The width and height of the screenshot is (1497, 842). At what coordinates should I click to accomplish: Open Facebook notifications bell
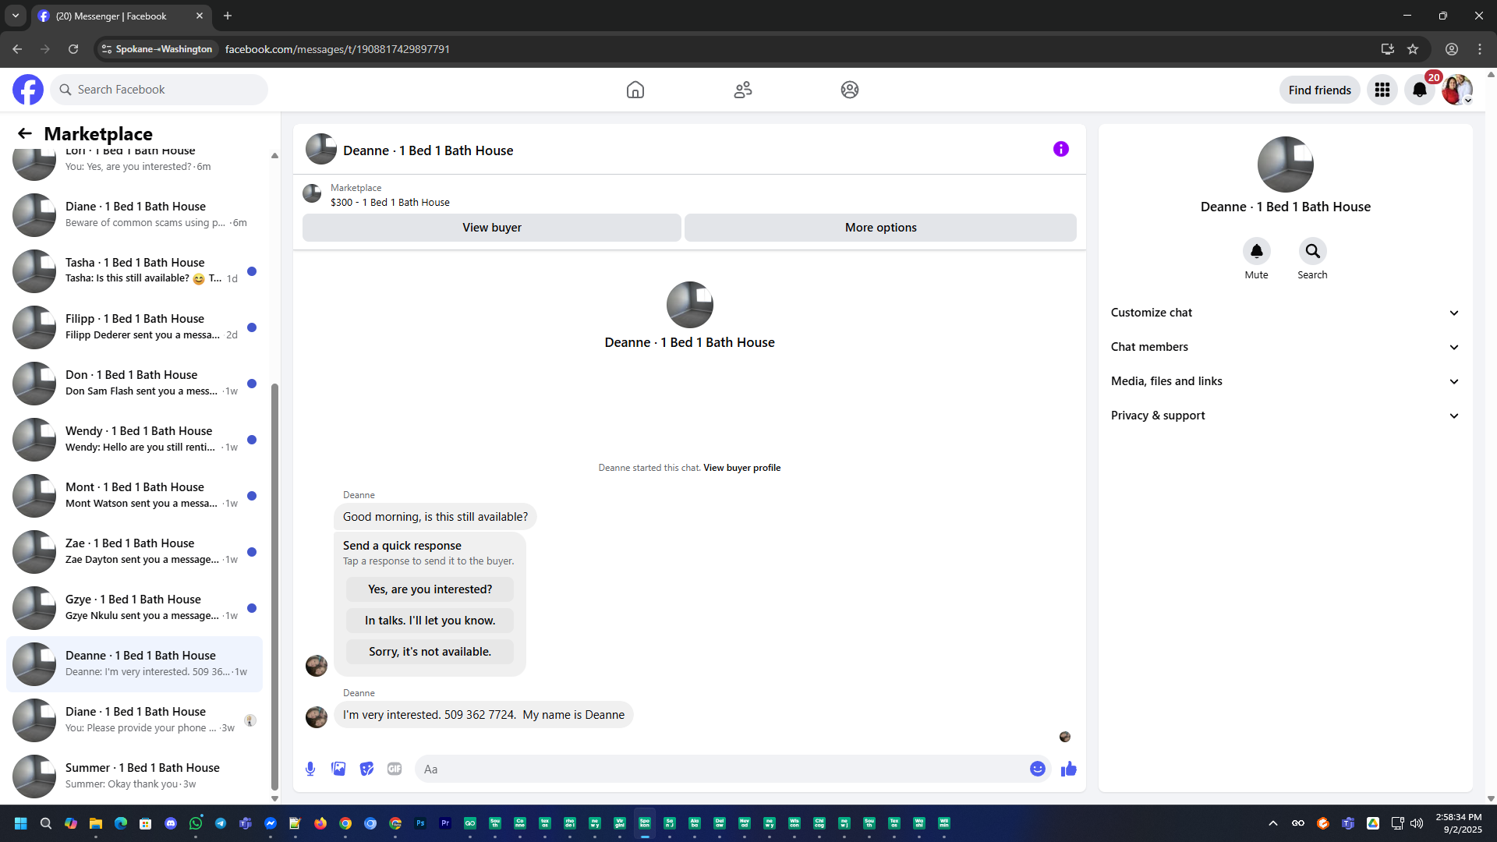(x=1420, y=90)
